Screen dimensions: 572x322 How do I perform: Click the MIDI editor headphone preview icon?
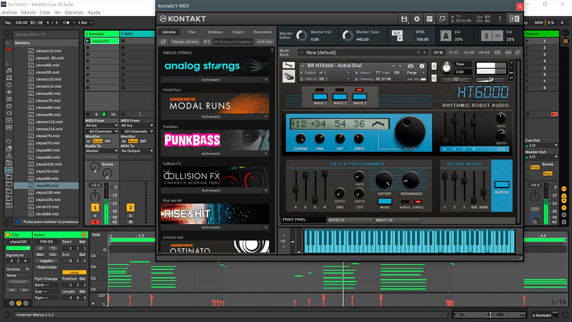click(106, 249)
